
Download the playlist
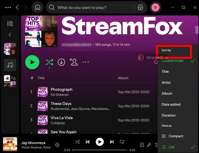point(61,62)
